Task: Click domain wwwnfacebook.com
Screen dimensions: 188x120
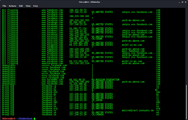Action: coord(52,63)
